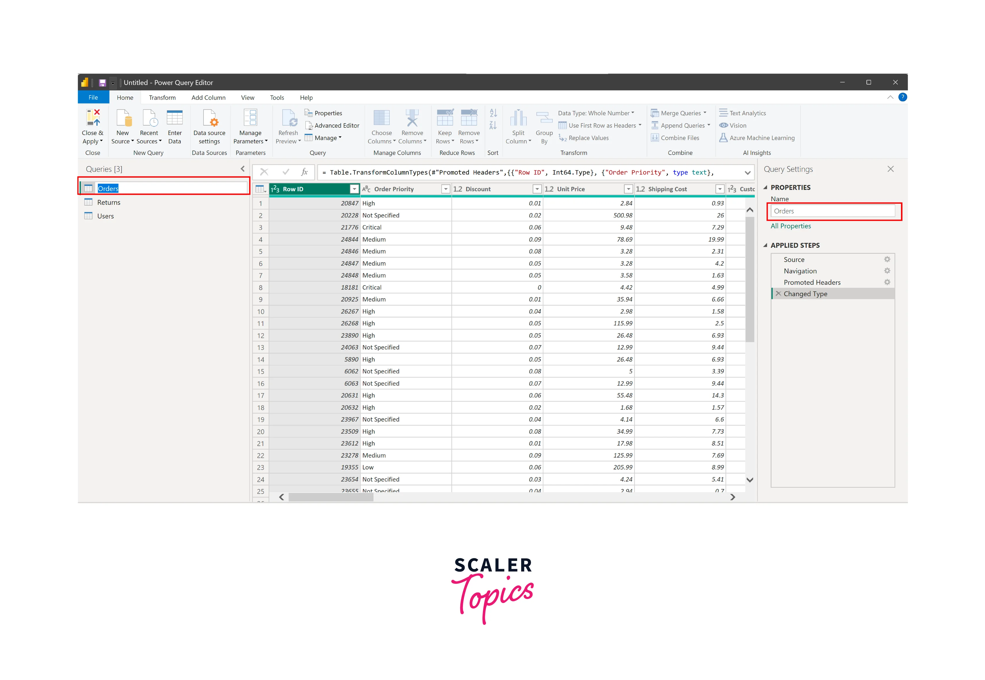
Task: Sort ascending with the A-Z icon
Action: [493, 113]
